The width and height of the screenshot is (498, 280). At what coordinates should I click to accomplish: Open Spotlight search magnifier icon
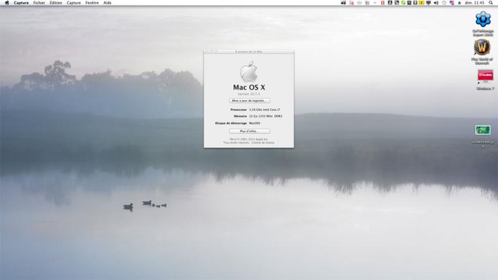tap(491, 2)
